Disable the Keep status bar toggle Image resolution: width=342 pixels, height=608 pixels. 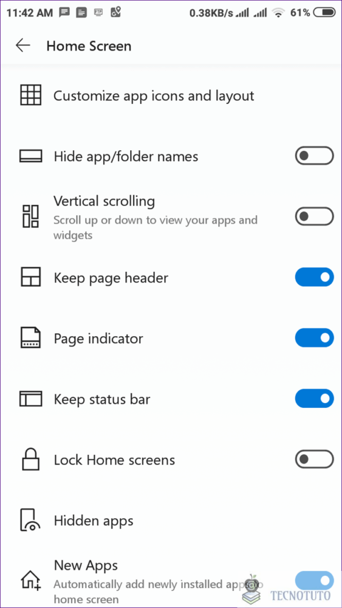[x=314, y=398]
